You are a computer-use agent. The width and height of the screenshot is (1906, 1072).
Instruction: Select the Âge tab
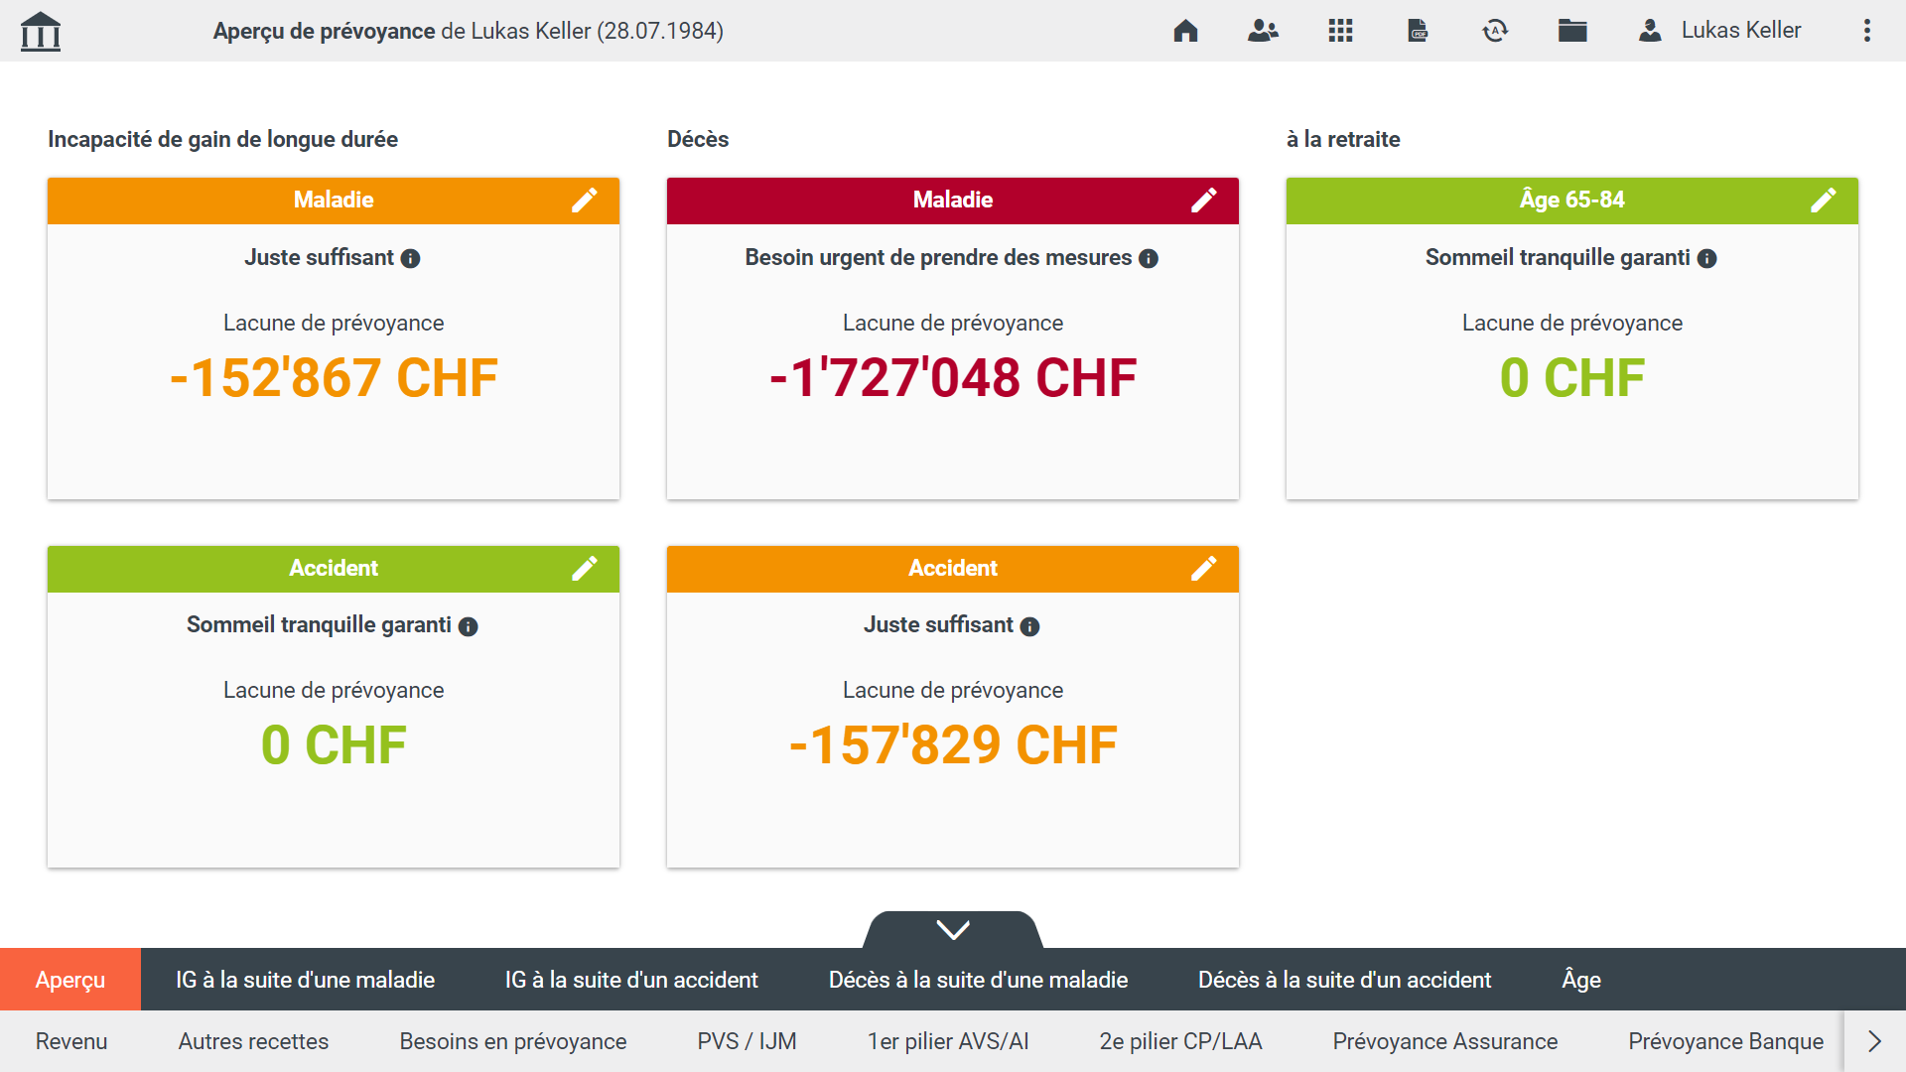click(1580, 980)
